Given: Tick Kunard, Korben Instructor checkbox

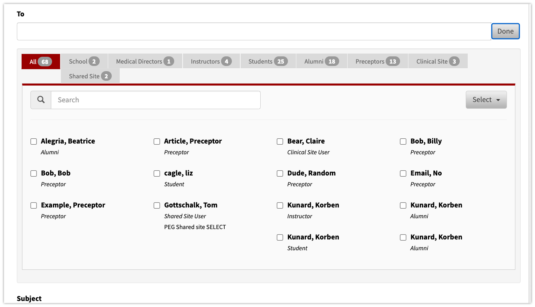Looking at the screenshot, I should coord(280,205).
